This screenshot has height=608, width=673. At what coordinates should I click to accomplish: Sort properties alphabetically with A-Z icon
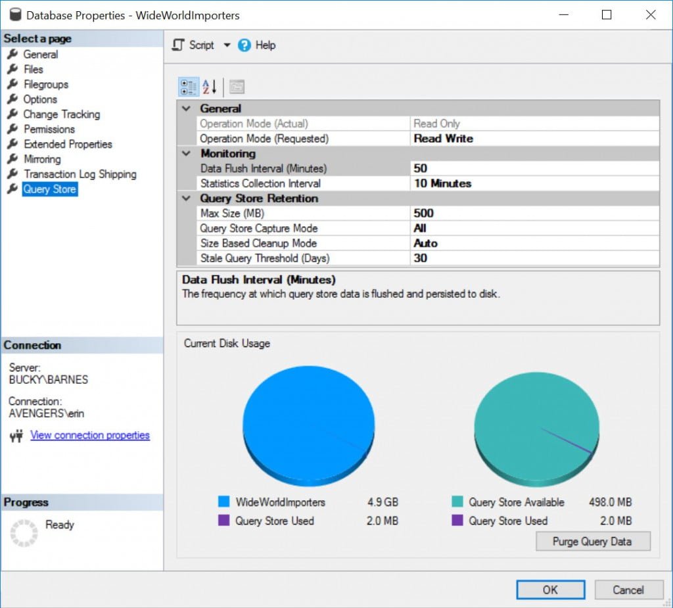pyautogui.click(x=210, y=87)
